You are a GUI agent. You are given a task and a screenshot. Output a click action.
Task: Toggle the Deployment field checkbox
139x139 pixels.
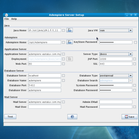click(64, 59)
